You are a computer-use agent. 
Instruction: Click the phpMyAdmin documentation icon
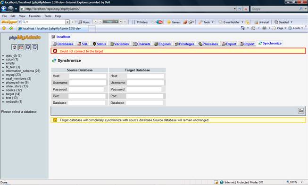click(x=28, y=47)
